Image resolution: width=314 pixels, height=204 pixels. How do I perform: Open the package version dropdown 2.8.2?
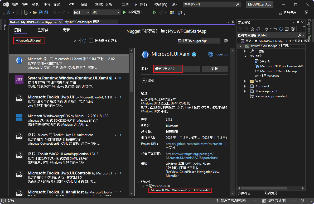point(199,69)
